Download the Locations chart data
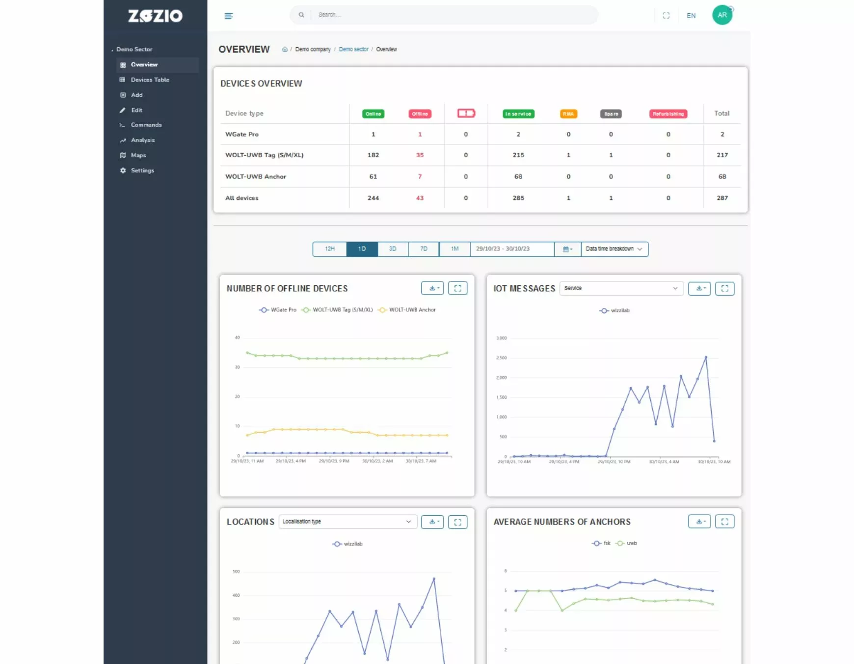The image size is (854, 664). (432, 522)
